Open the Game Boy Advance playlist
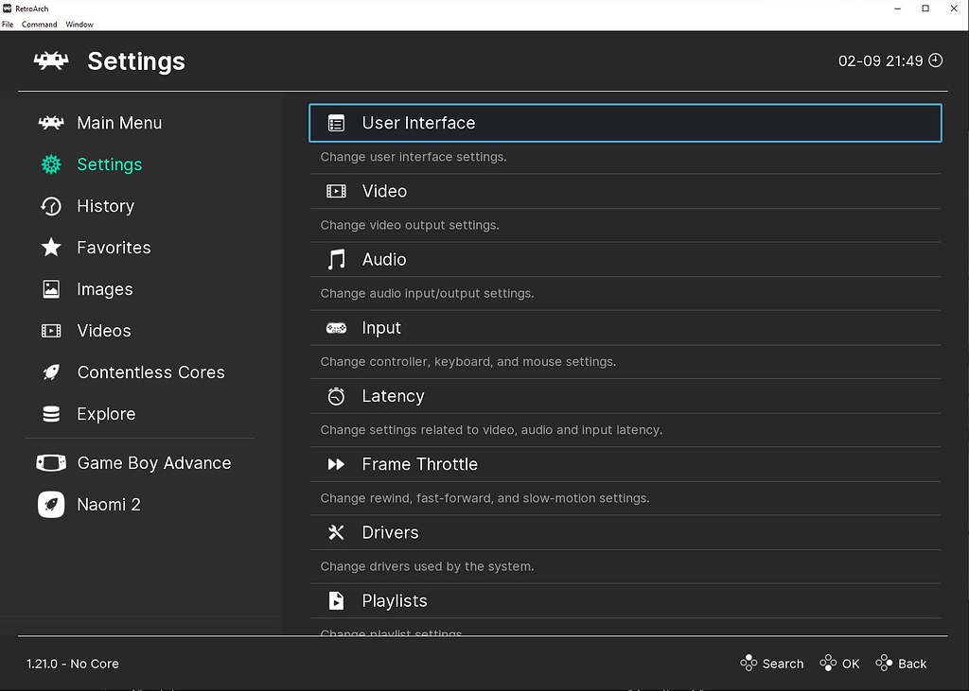Screen dimensions: 969x691 (x=154, y=463)
